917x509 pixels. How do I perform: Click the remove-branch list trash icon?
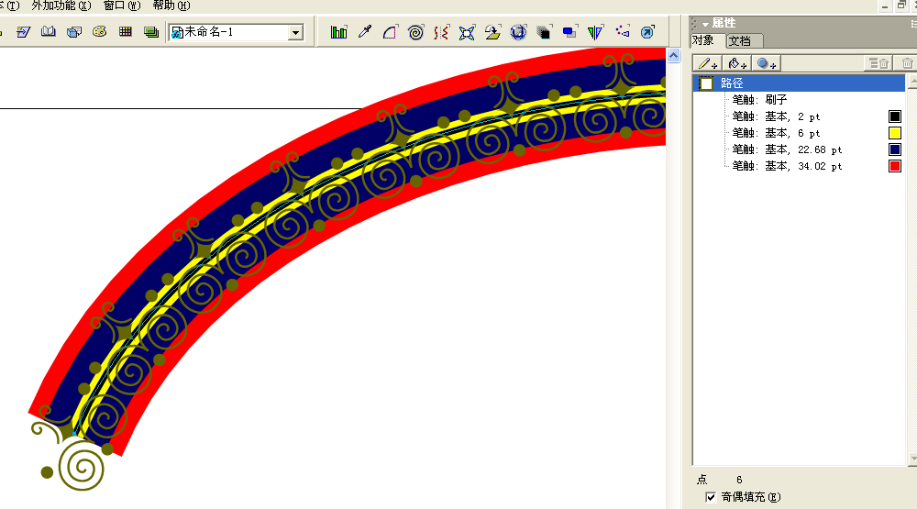[x=879, y=63]
